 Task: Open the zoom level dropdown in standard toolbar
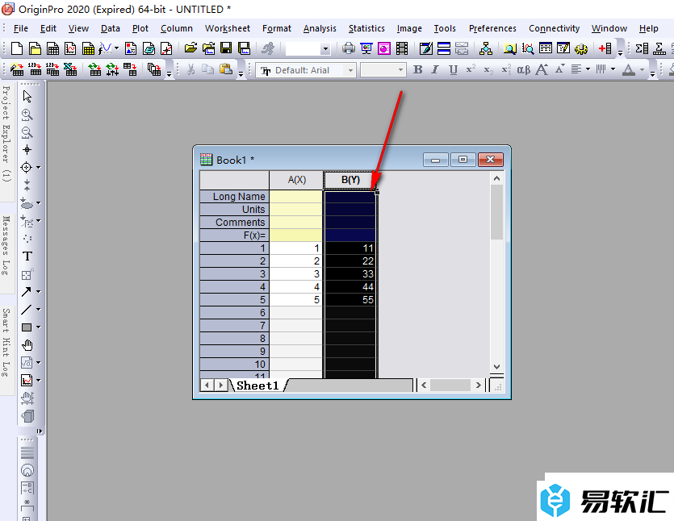pos(325,48)
